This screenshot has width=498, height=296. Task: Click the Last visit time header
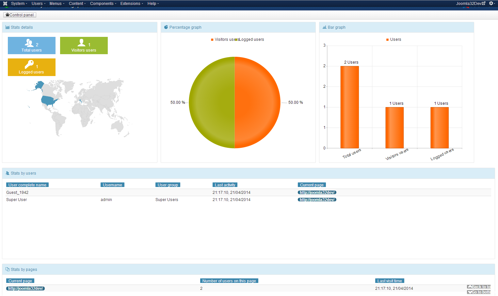pyautogui.click(x=390, y=281)
